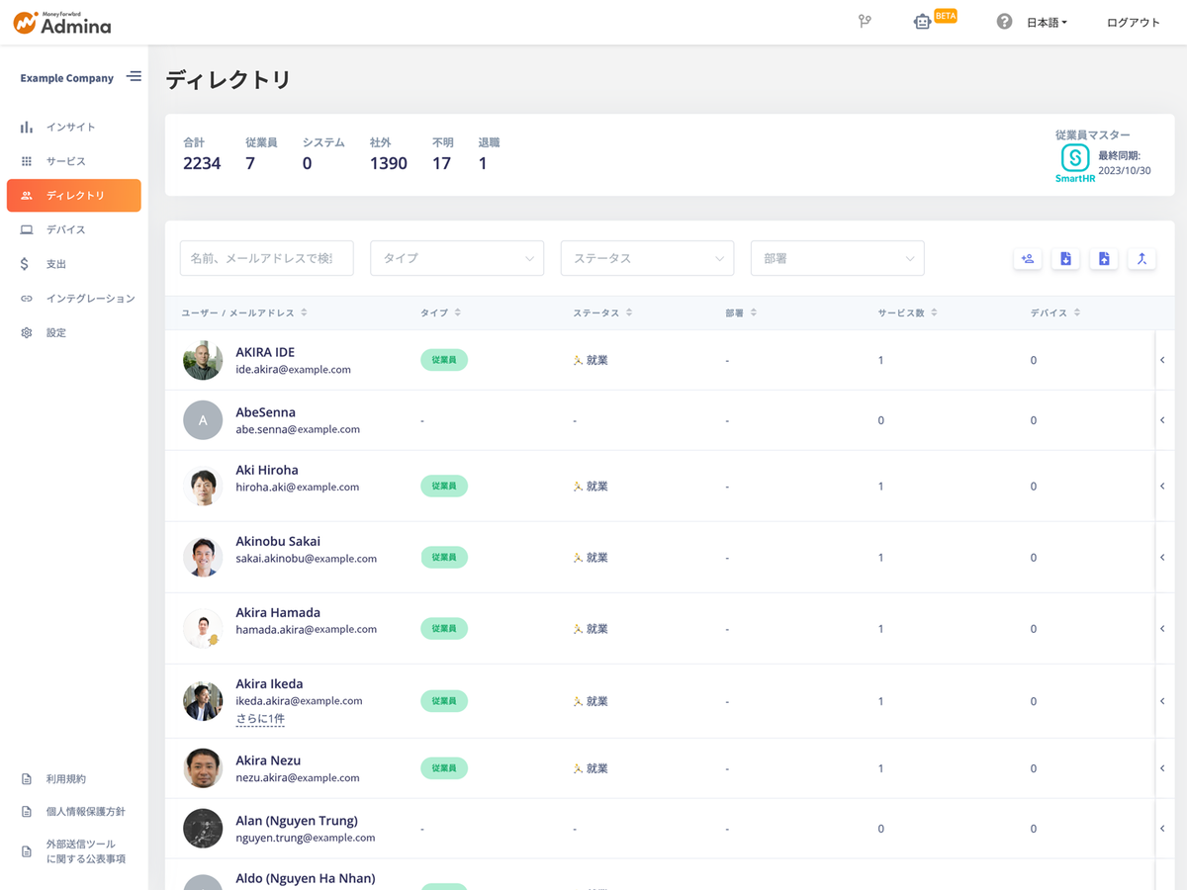Image resolution: width=1187 pixels, height=890 pixels.
Task: Open the 日本語 language dropdown
Action: 1047,23
